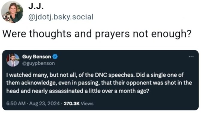Click "DNC speeches" in the quoted tweet
The image size is (201, 113).
[x=115, y=75]
